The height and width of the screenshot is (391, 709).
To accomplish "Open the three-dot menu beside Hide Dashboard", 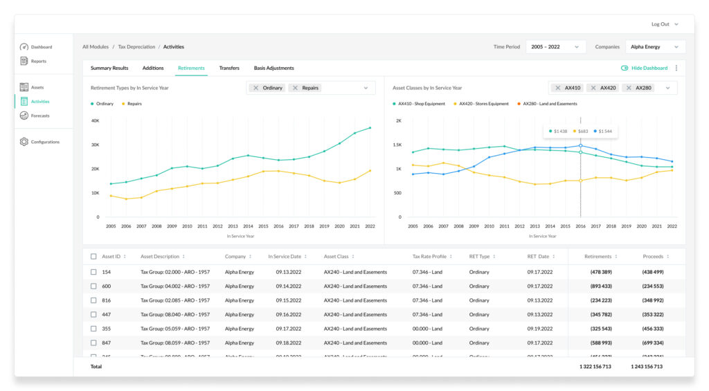I will click(676, 68).
